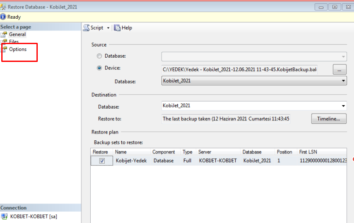Click the Restore column header
This screenshot has width=354, height=223.
coord(102,152)
